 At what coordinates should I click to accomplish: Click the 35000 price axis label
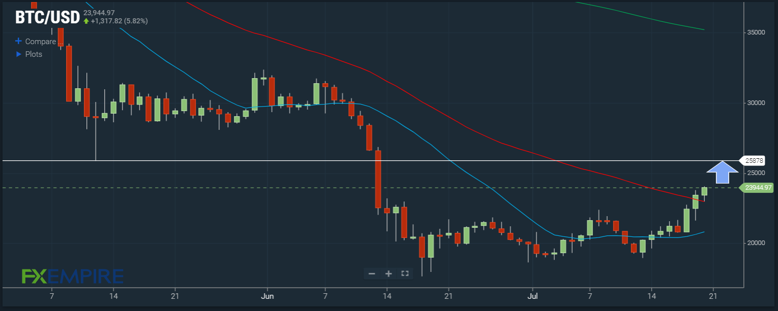(756, 32)
